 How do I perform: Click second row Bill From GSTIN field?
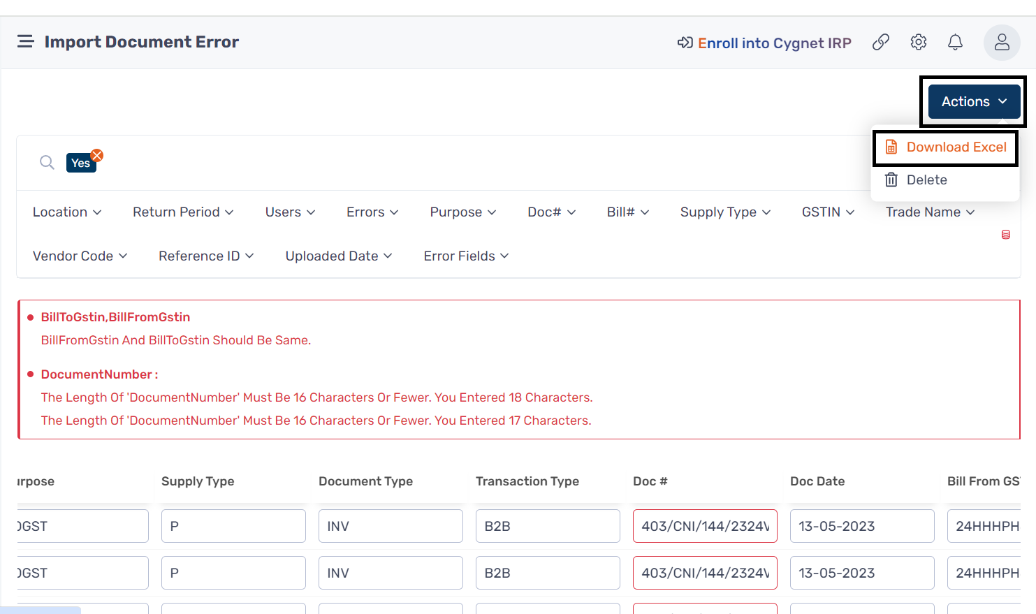[984, 573]
